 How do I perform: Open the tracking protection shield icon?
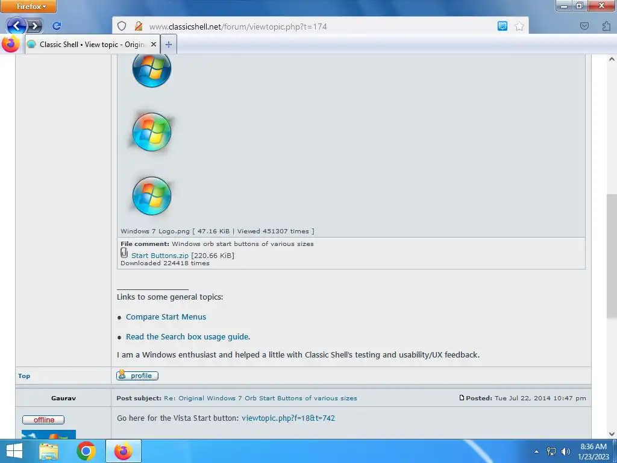pyautogui.click(x=122, y=27)
